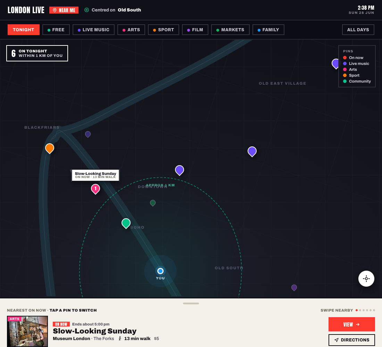The width and height of the screenshot is (382, 347).
Task: Tap the purple pin below Old East Village
Action: pos(252,151)
